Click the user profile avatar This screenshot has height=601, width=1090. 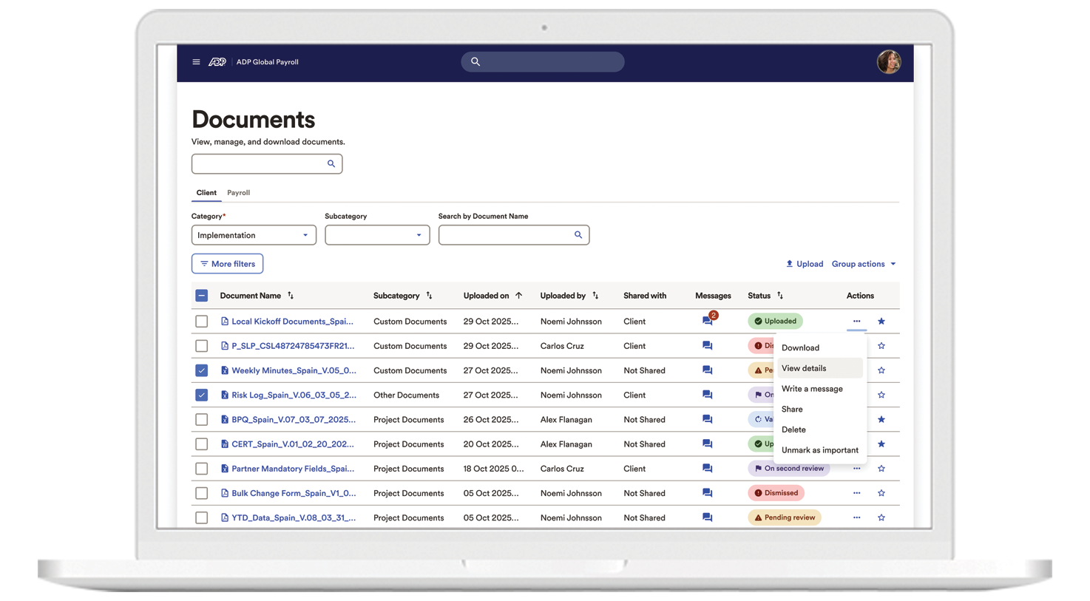888,62
